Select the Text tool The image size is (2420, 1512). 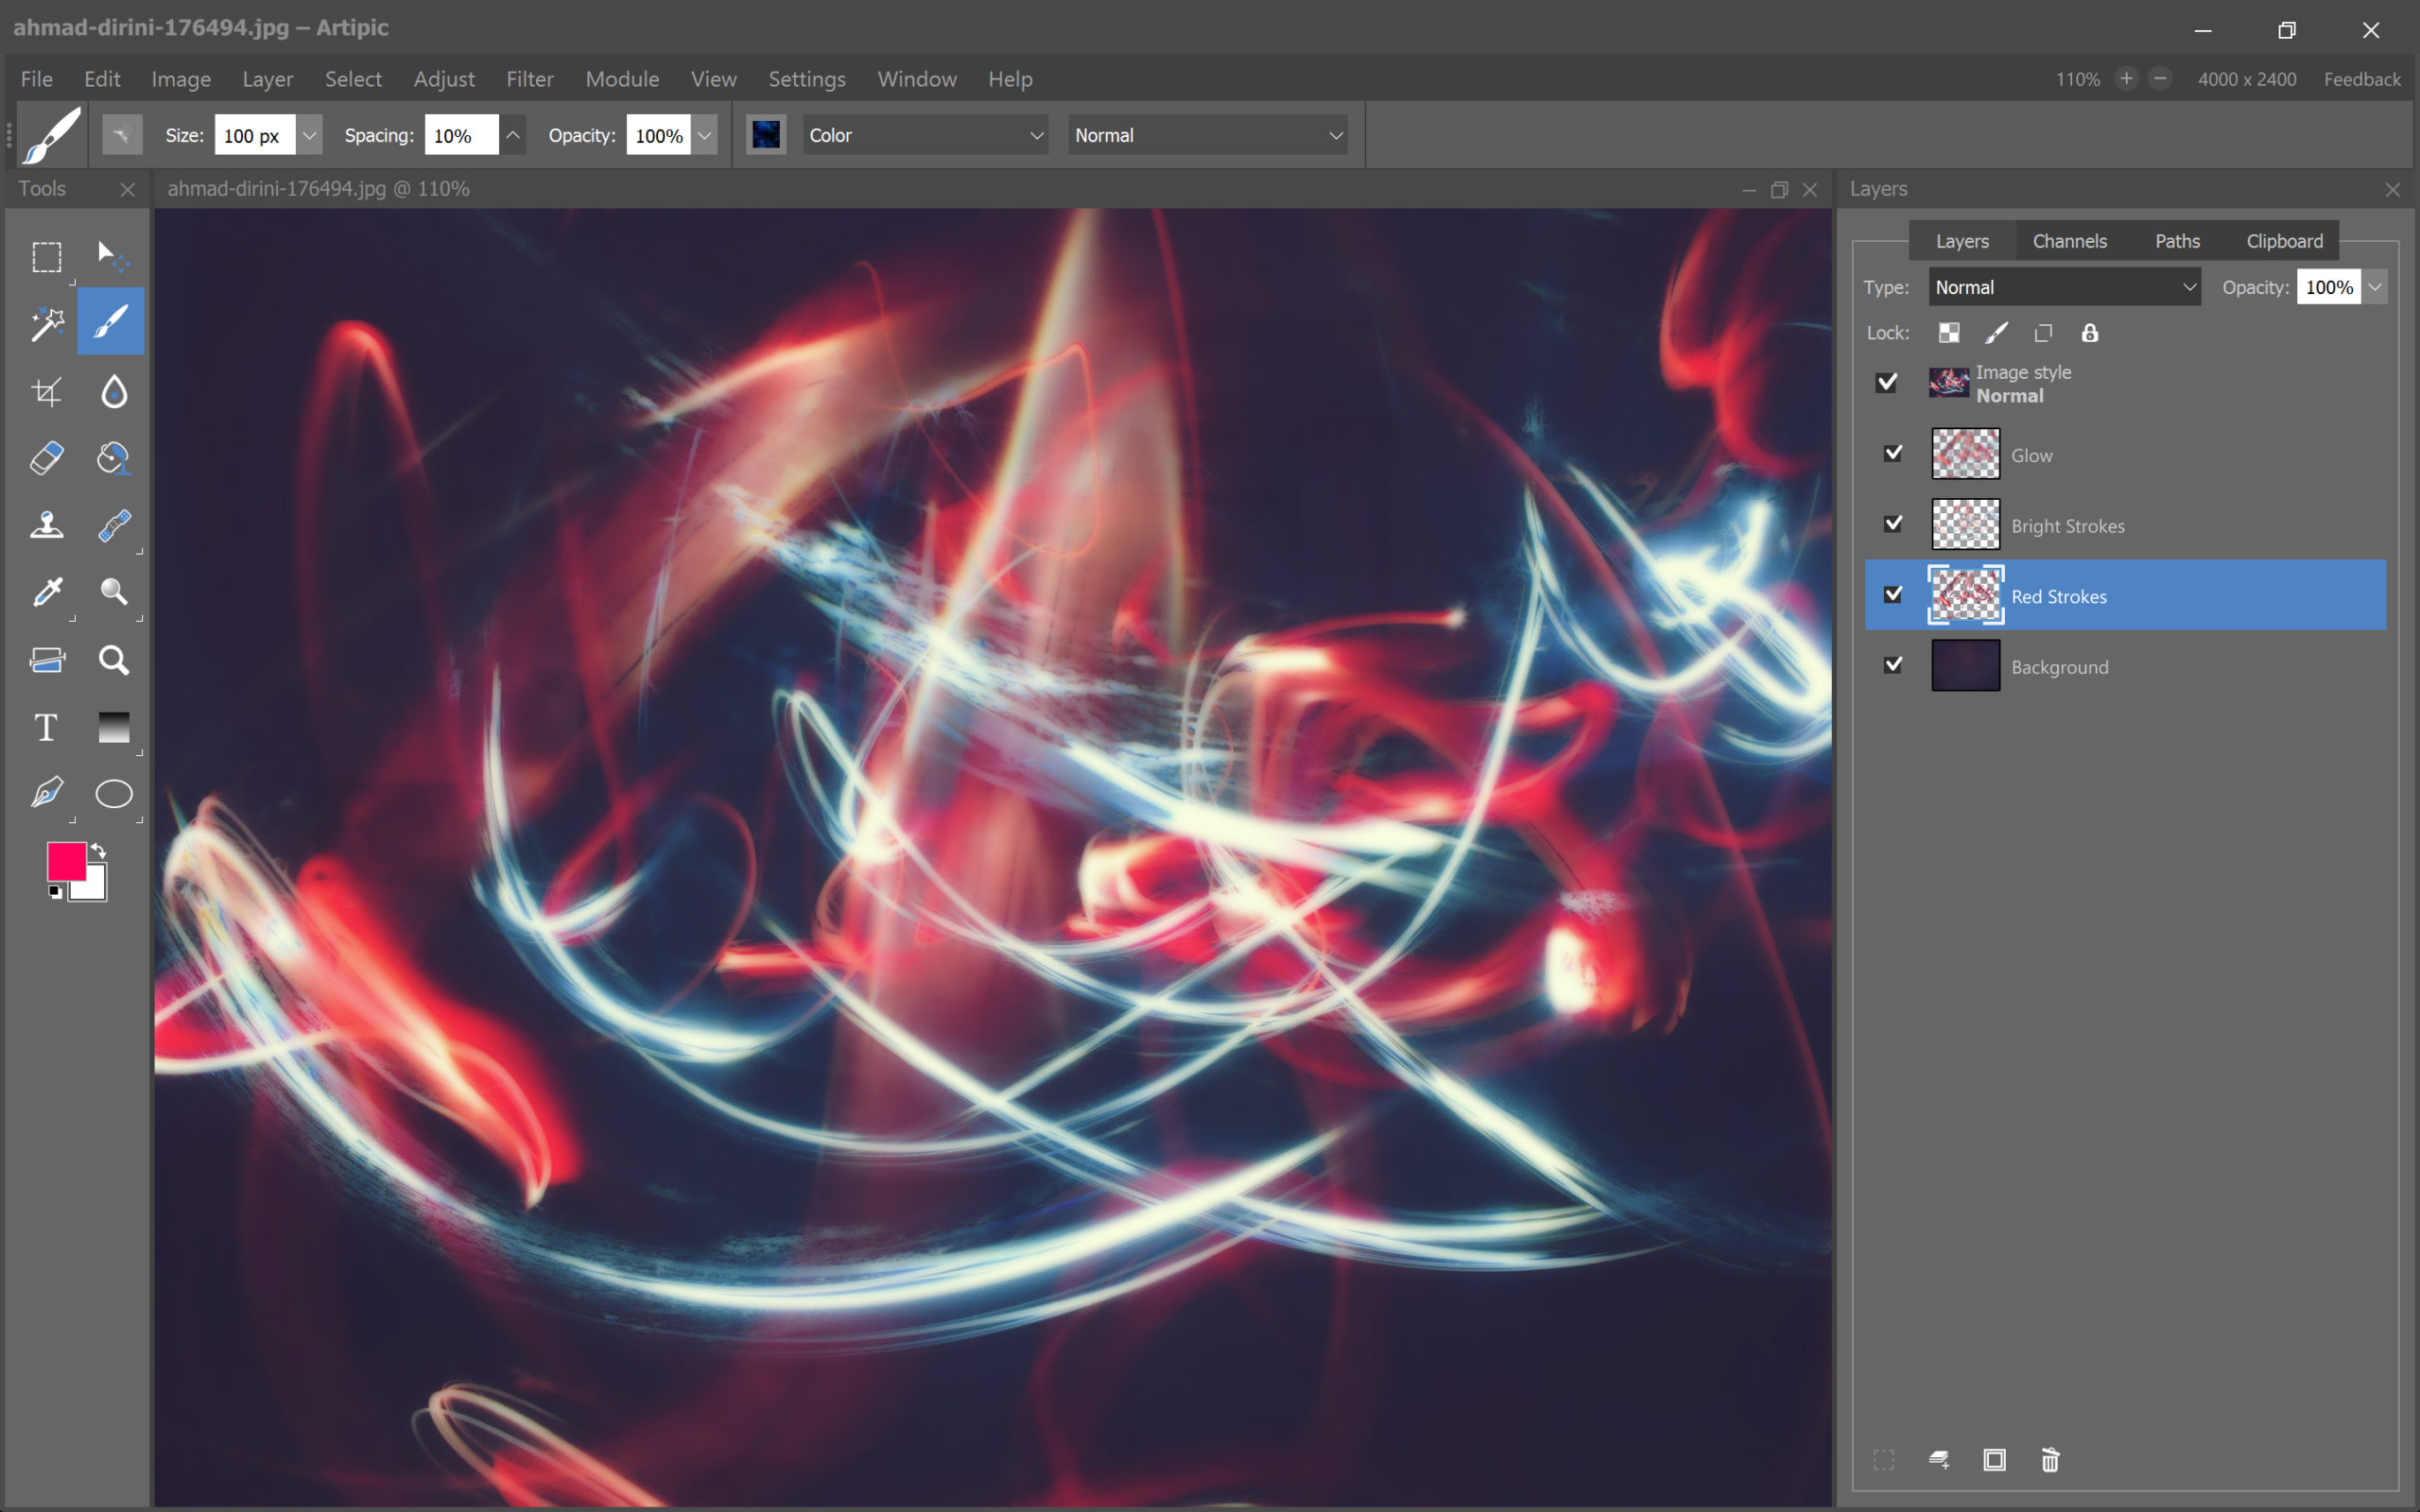click(x=46, y=727)
